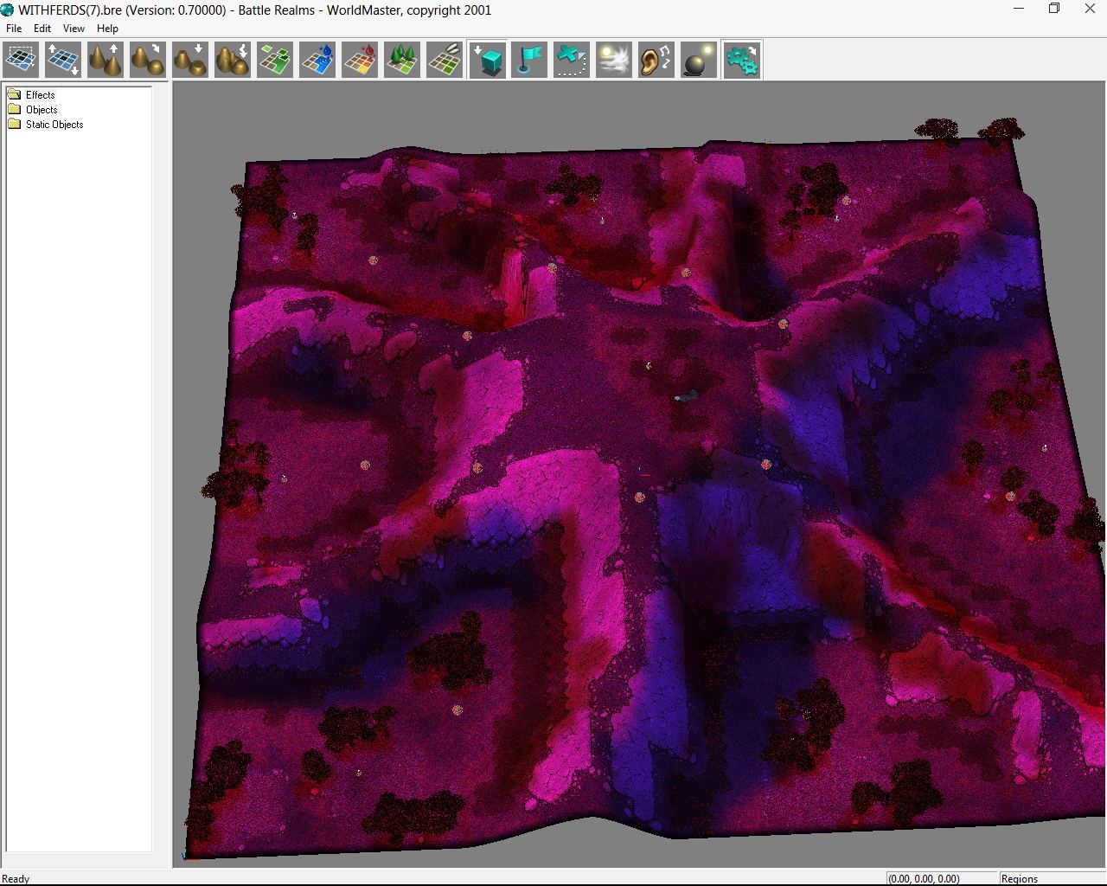The width and height of the screenshot is (1107, 886).
Task: Click the terrain texture paint tool
Action: tap(275, 61)
